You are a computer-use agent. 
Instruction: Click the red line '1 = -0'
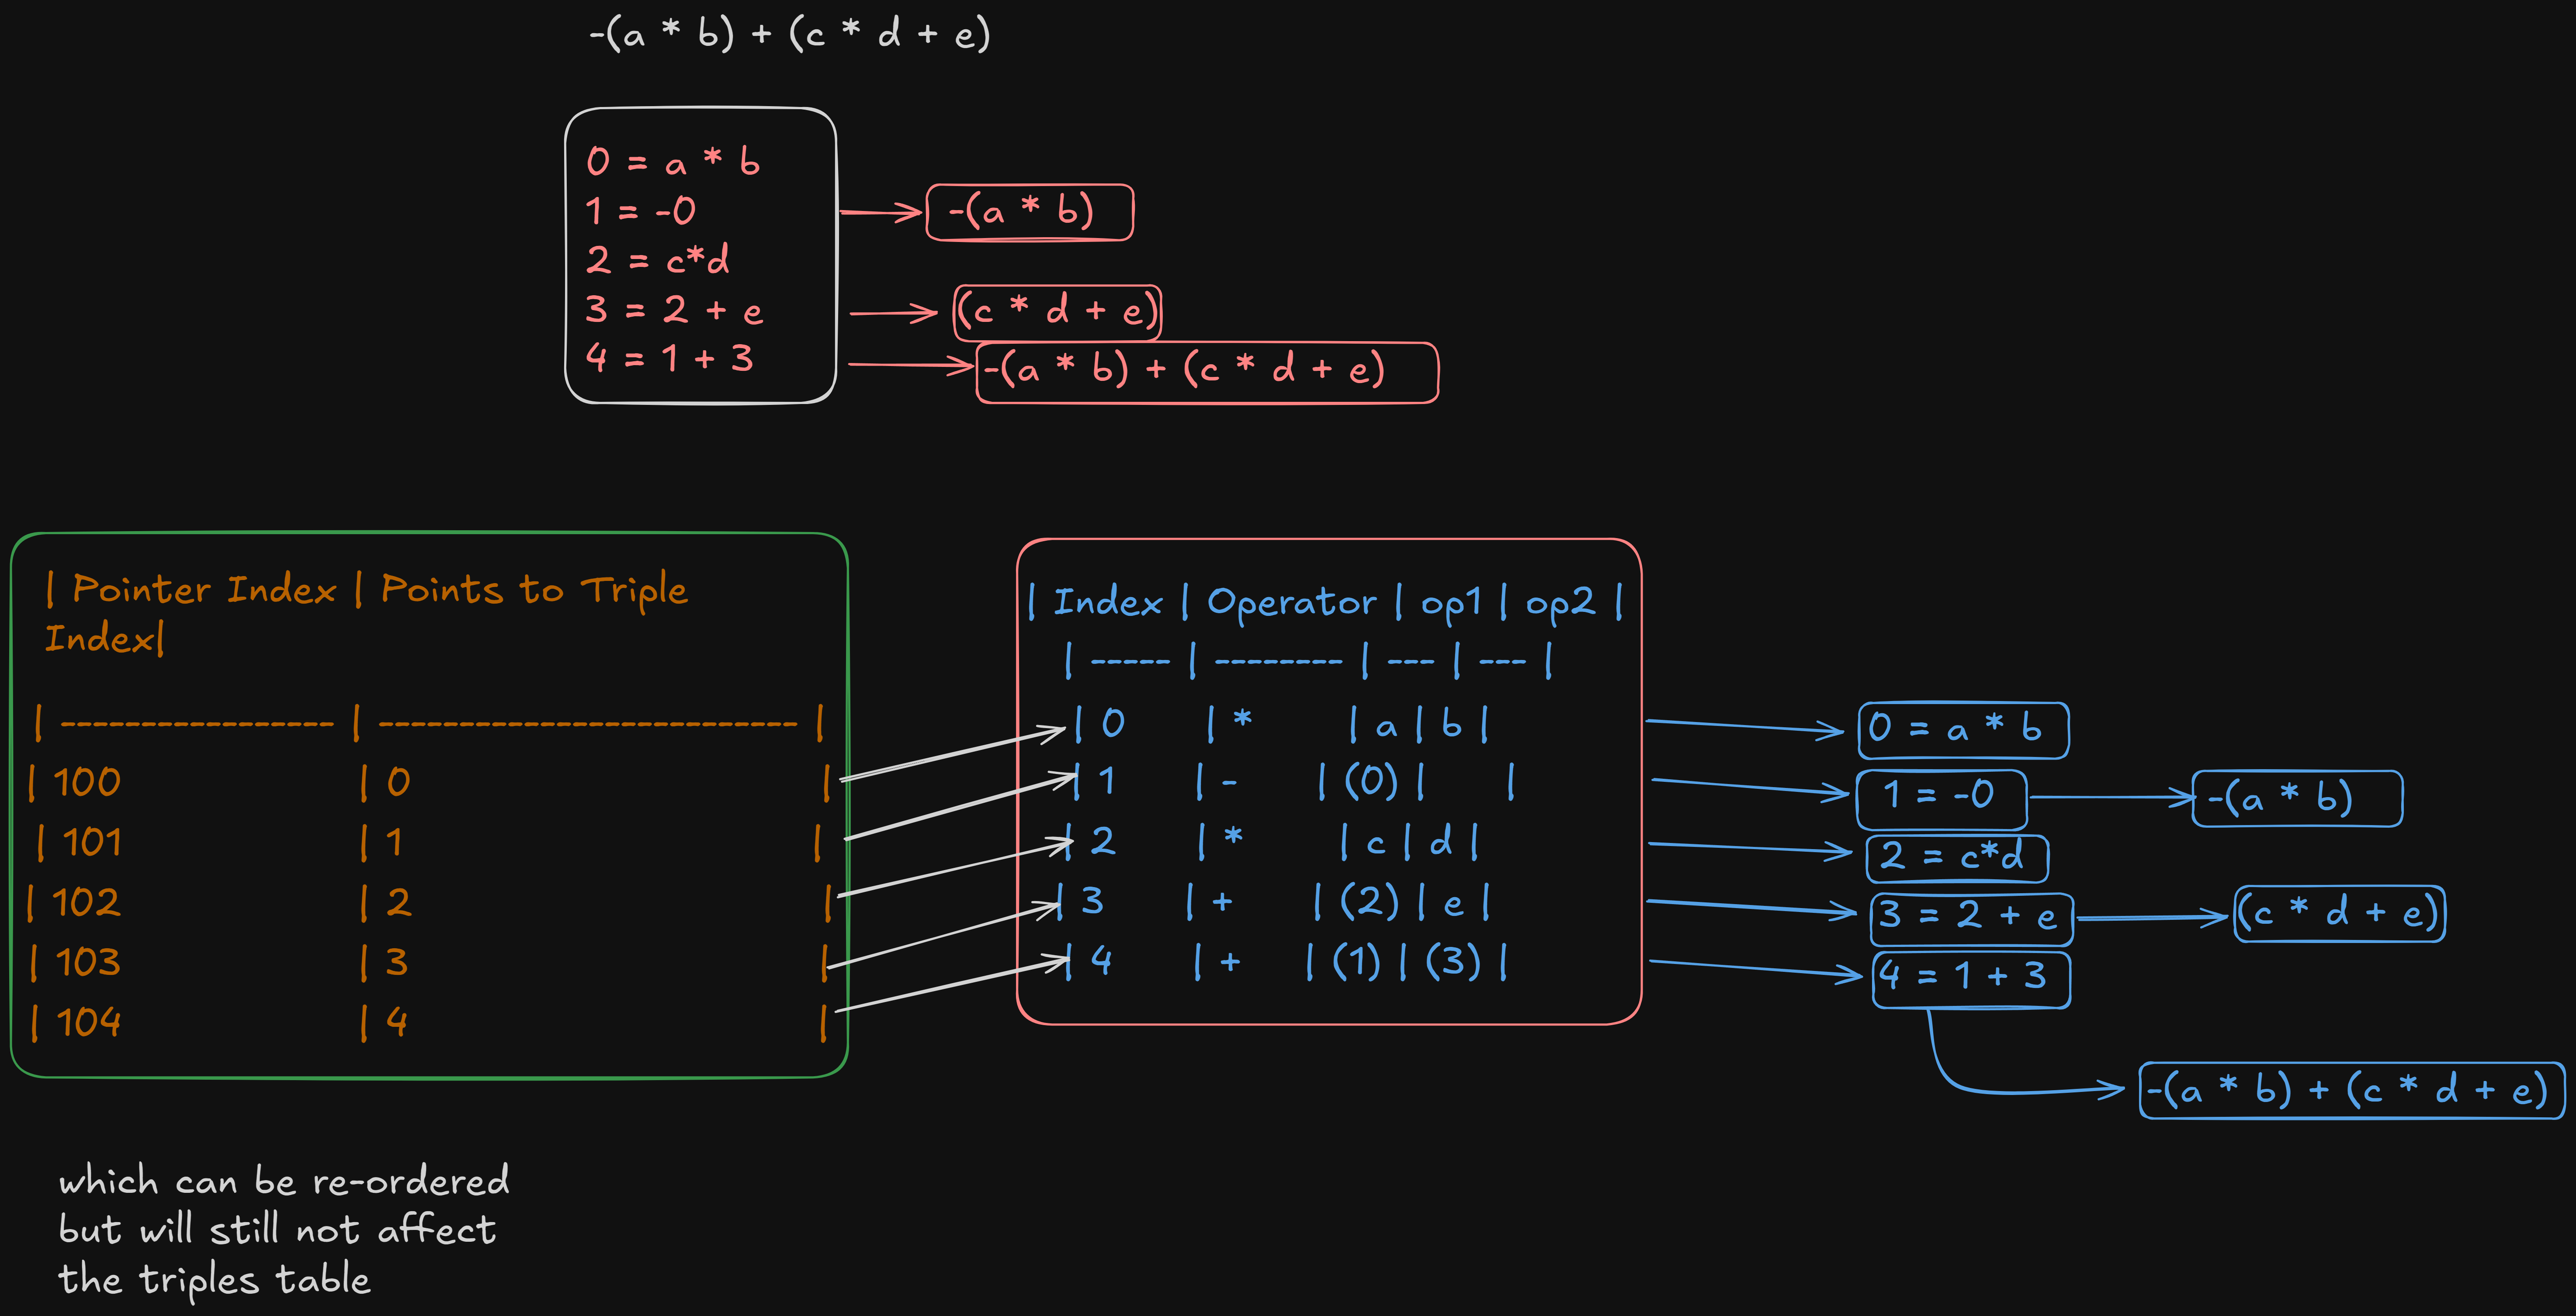(640, 211)
